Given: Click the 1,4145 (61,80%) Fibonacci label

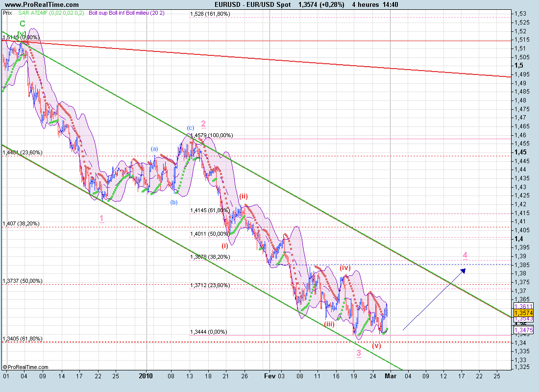Looking at the screenshot, I should click(x=210, y=210).
